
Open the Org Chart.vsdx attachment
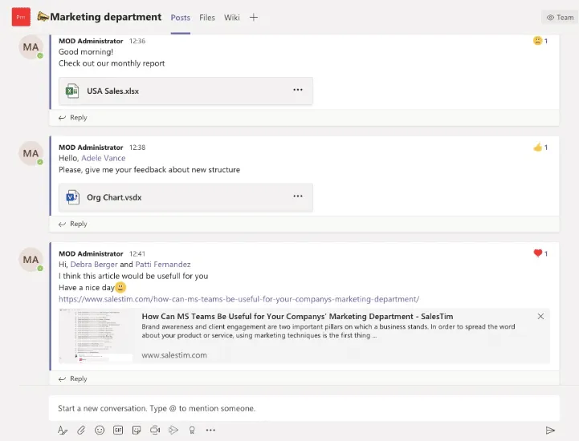(186, 197)
